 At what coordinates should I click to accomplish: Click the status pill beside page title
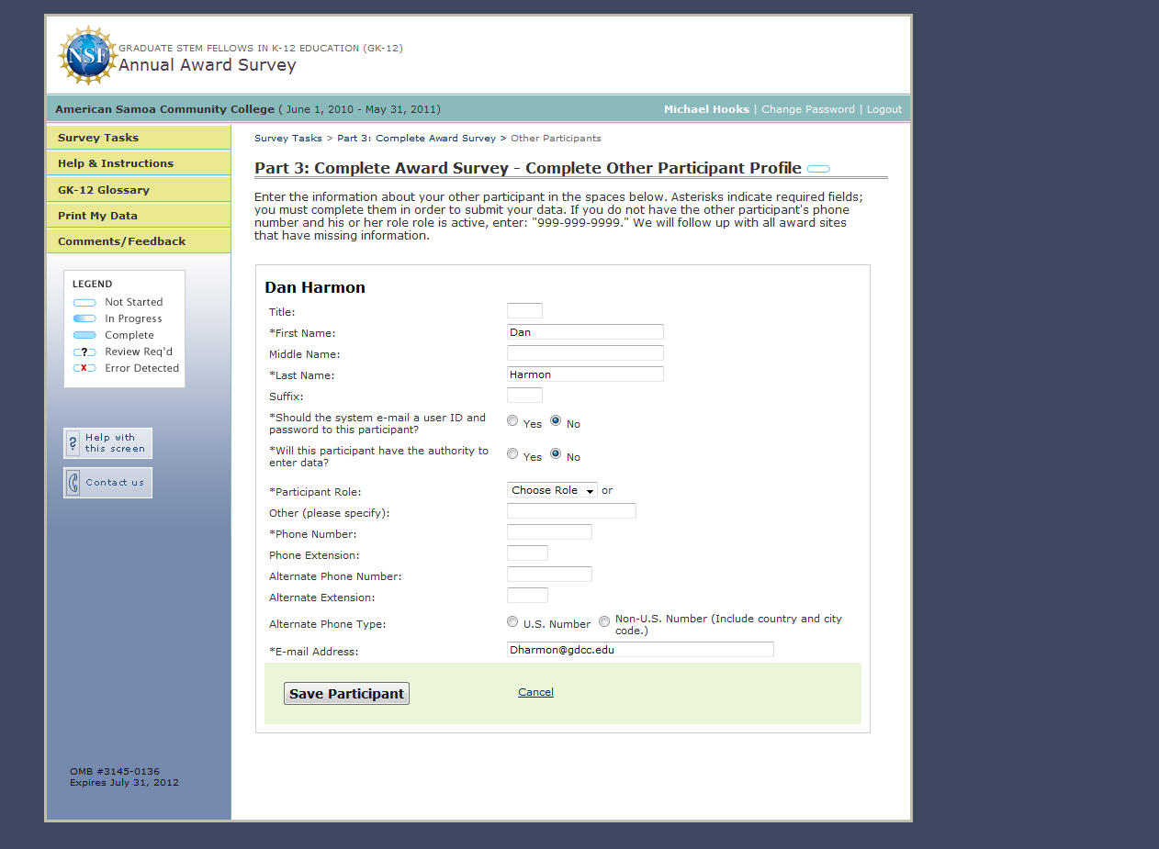click(818, 169)
